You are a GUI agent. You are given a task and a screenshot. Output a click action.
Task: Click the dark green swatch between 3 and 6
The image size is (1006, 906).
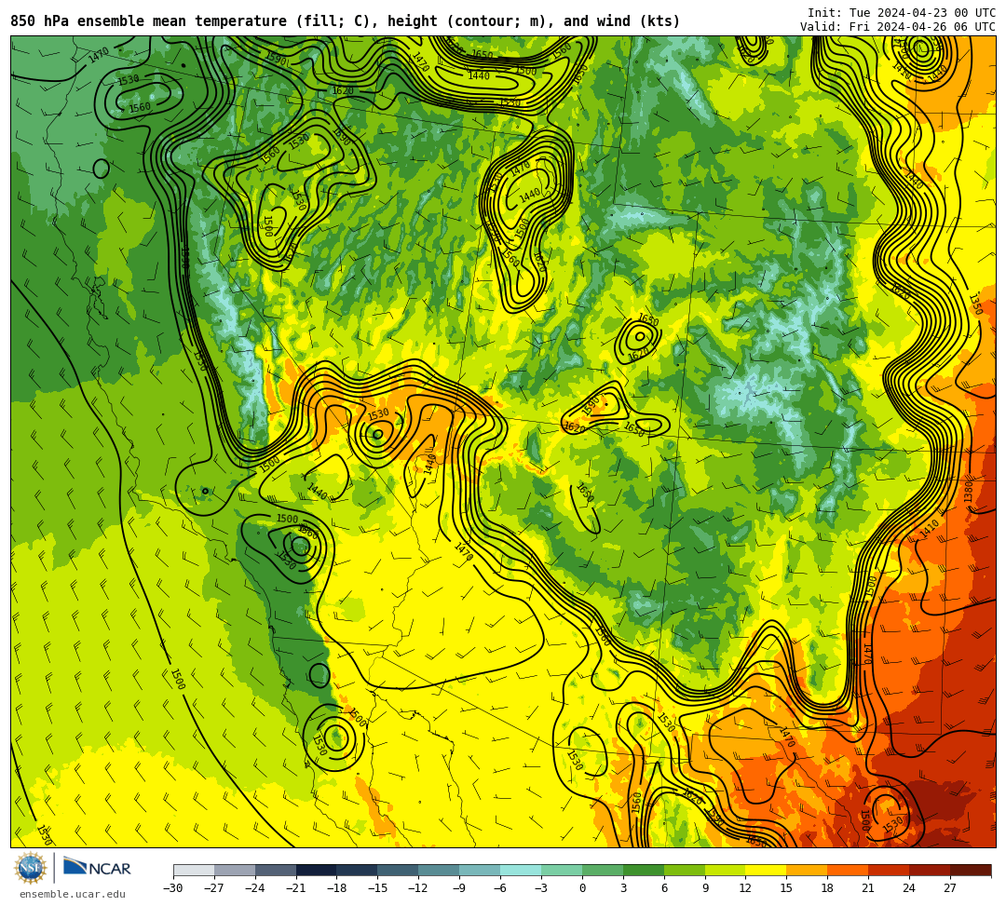(x=644, y=870)
